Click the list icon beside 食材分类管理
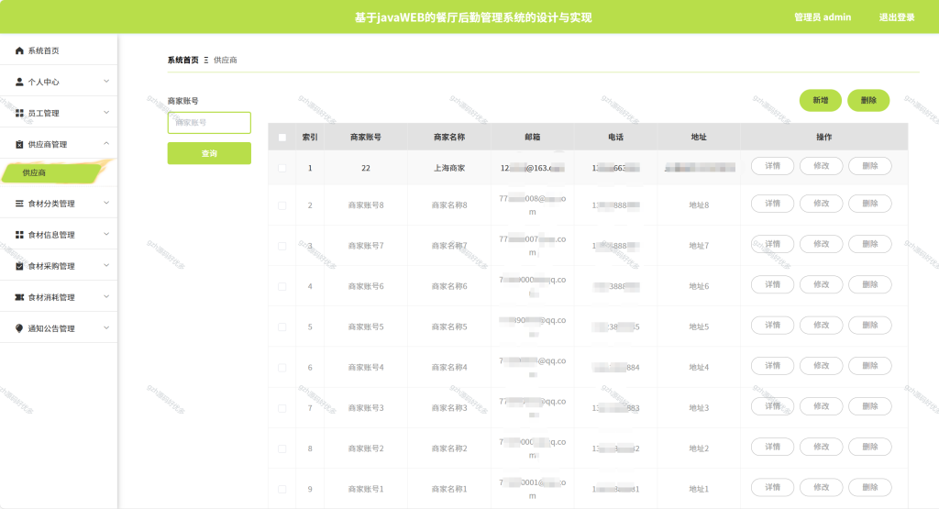939x509 pixels. pos(19,204)
